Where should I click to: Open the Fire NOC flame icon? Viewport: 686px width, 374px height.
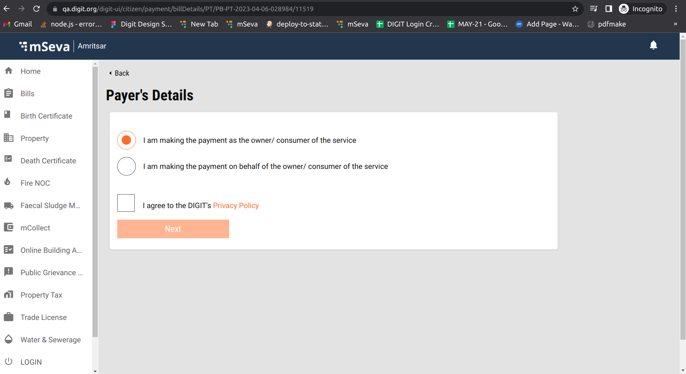pyautogui.click(x=8, y=182)
